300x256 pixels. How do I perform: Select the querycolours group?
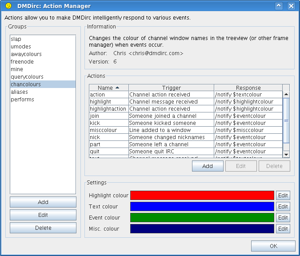point(43,77)
